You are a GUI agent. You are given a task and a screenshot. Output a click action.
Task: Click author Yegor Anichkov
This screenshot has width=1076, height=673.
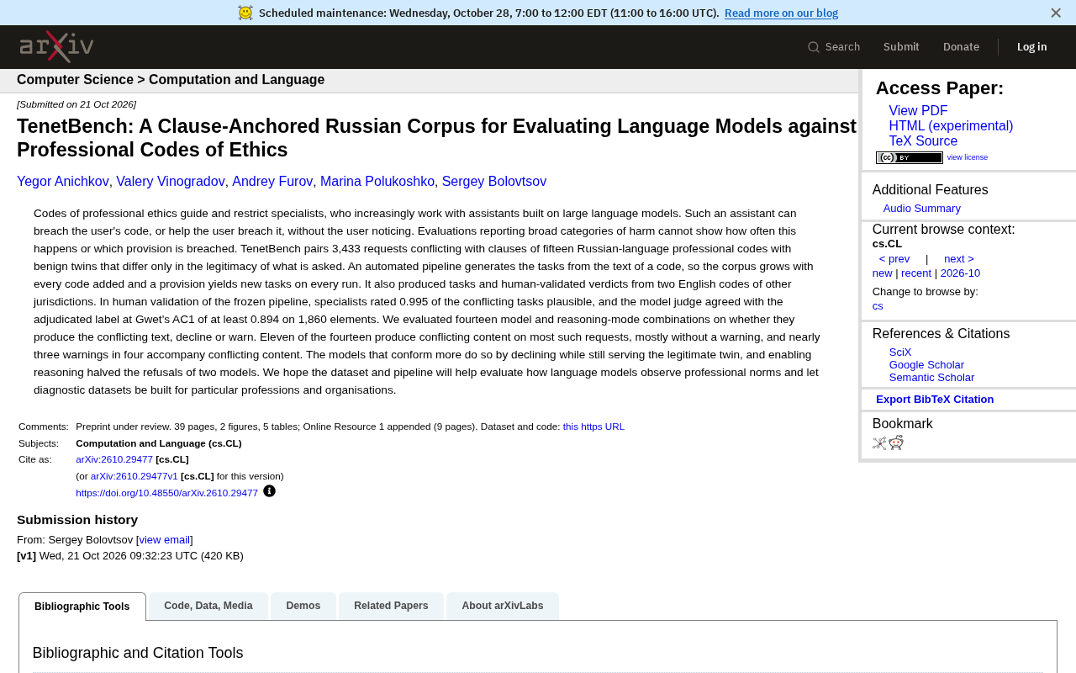click(x=63, y=182)
